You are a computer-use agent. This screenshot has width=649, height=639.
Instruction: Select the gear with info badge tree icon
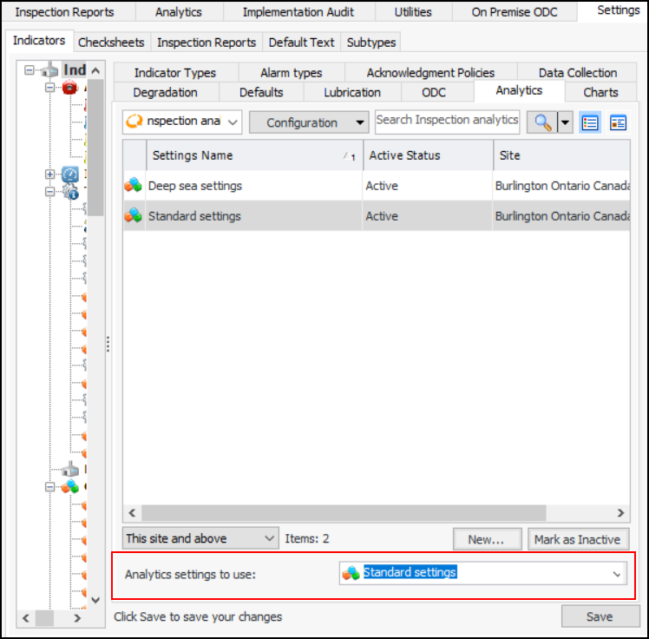click(70, 192)
